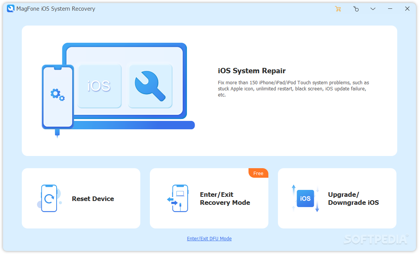Select the Reset Device card label
This screenshot has width=419, height=254.
(93, 199)
